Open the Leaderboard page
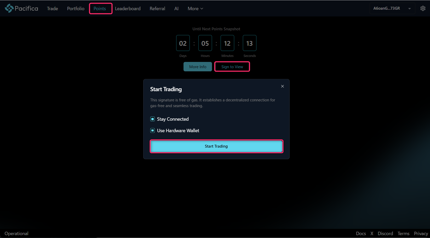The width and height of the screenshot is (430, 238). (128, 9)
